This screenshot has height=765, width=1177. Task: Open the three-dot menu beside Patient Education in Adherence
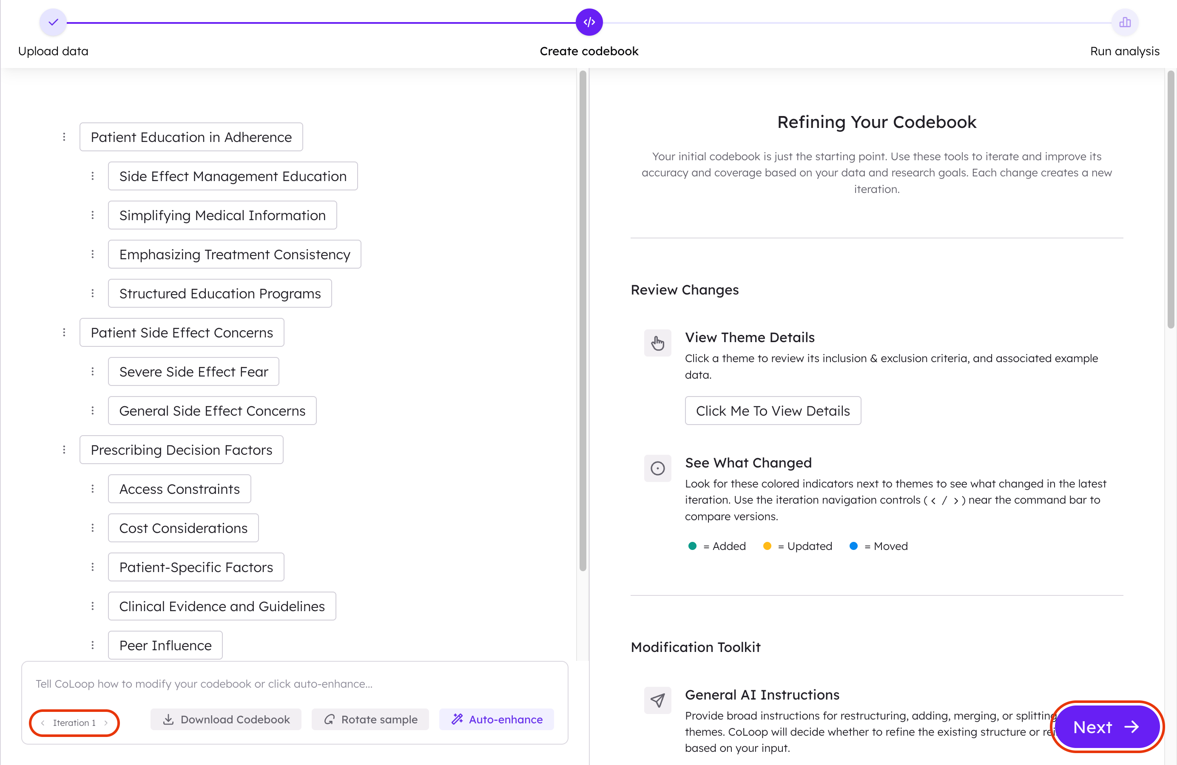64,137
